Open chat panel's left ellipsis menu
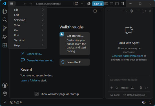The width and height of the screenshot is (155, 106). click(109, 11)
